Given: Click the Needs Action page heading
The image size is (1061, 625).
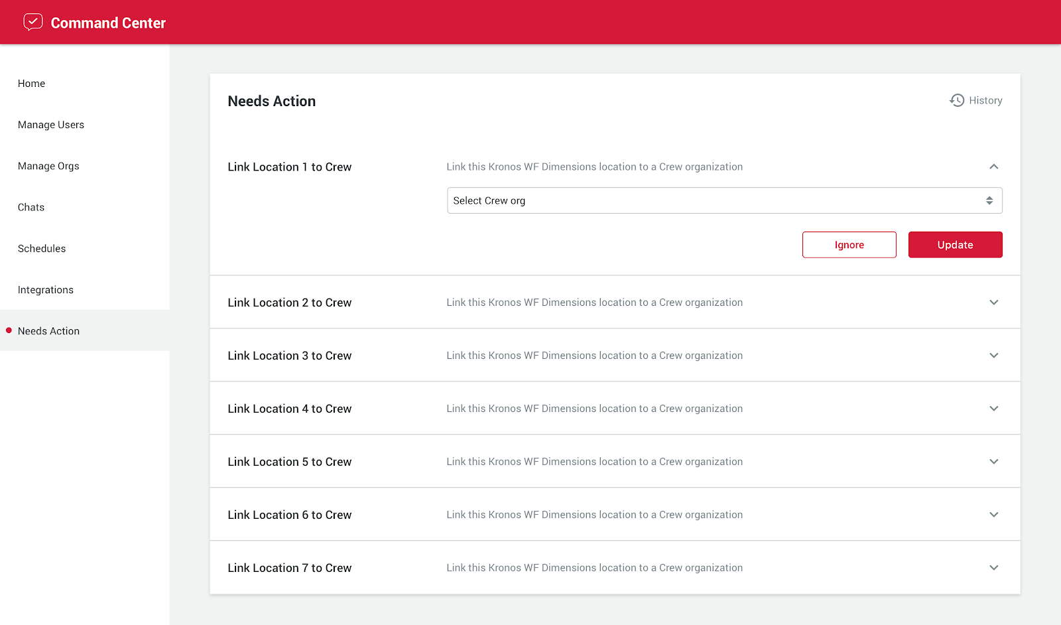Looking at the screenshot, I should [x=272, y=102].
